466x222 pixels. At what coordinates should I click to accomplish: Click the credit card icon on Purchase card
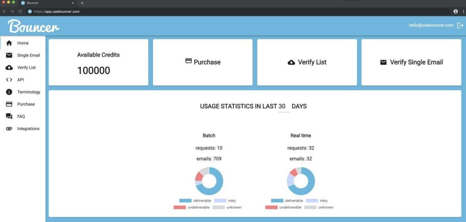point(188,61)
